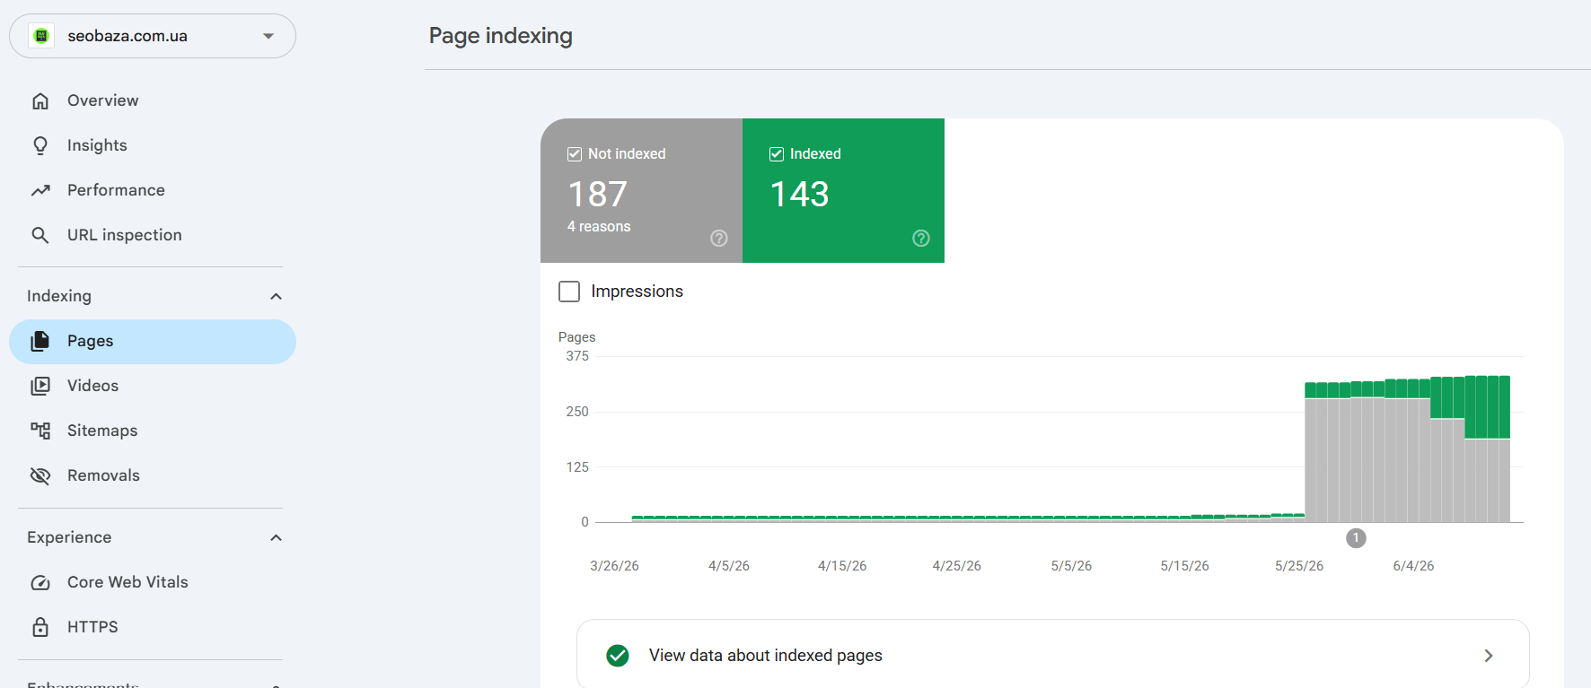Open the Sitemaps report
Image resolution: width=1591 pixels, height=688 pixels.
point(153,431)
